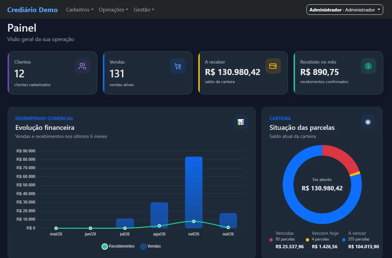The height and width of the screenshot is (258, 392).
Task: Click the 93 parcelas label
Action: [x=285, y=239]
